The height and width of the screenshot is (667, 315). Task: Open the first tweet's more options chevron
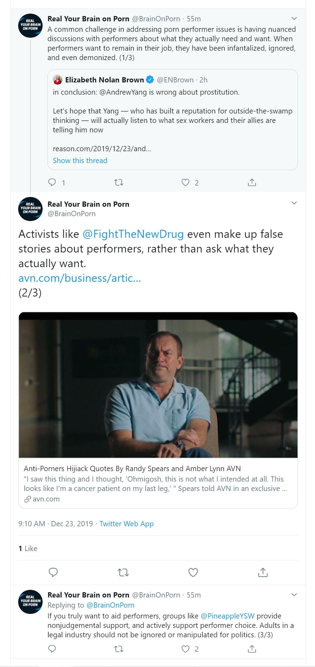[294, 19]
